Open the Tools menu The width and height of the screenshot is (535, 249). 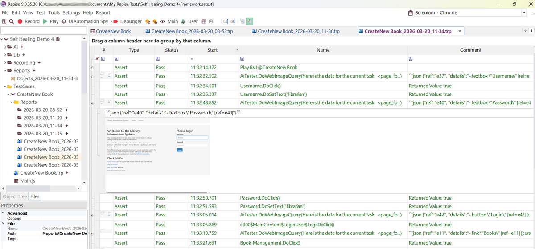tap(53, 13)
